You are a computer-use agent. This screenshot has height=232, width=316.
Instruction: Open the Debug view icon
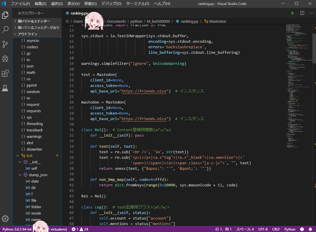pyautogui.click(x=5, y=59)
